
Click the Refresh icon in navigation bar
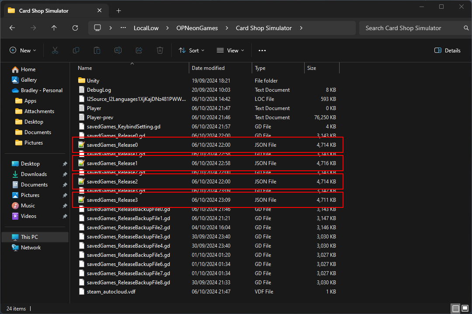75,28
